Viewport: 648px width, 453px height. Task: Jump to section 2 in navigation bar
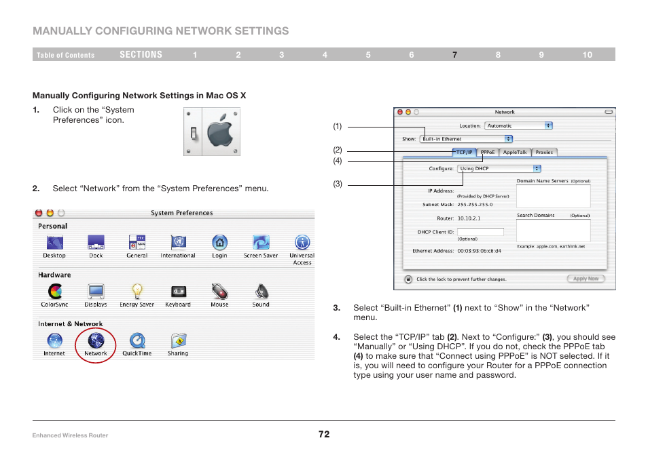coord(238,55)
